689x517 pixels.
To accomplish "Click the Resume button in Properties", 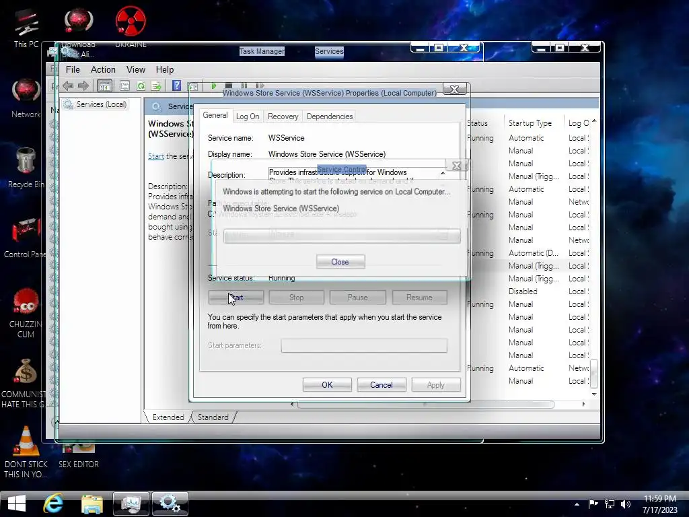I will pos(419,297).
